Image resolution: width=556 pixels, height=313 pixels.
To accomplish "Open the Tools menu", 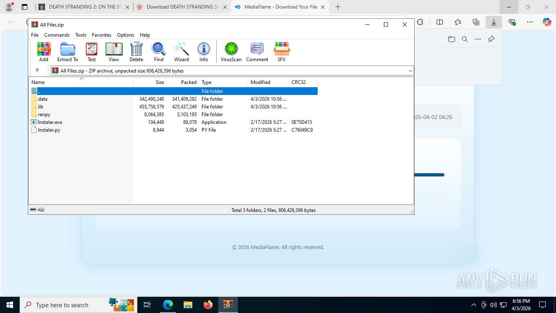I will 81,35.
